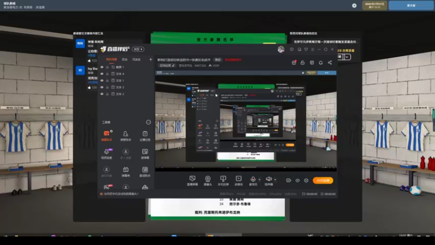Click the orange go-live button
This screenshot has width=435, height=245.
[x=323, y=181]
